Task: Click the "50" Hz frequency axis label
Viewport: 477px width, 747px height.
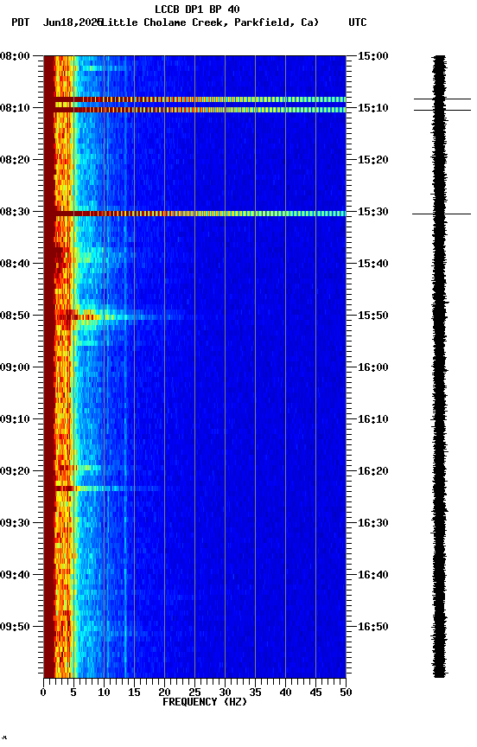Action: (347, 693)
